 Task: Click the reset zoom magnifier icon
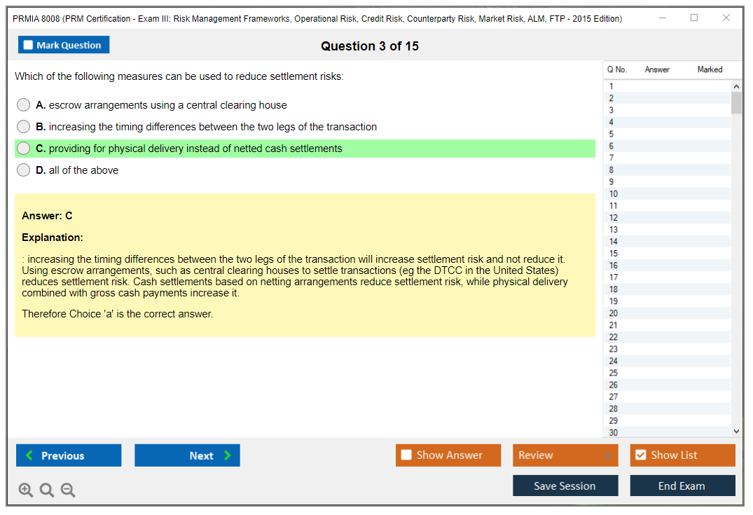47,490
